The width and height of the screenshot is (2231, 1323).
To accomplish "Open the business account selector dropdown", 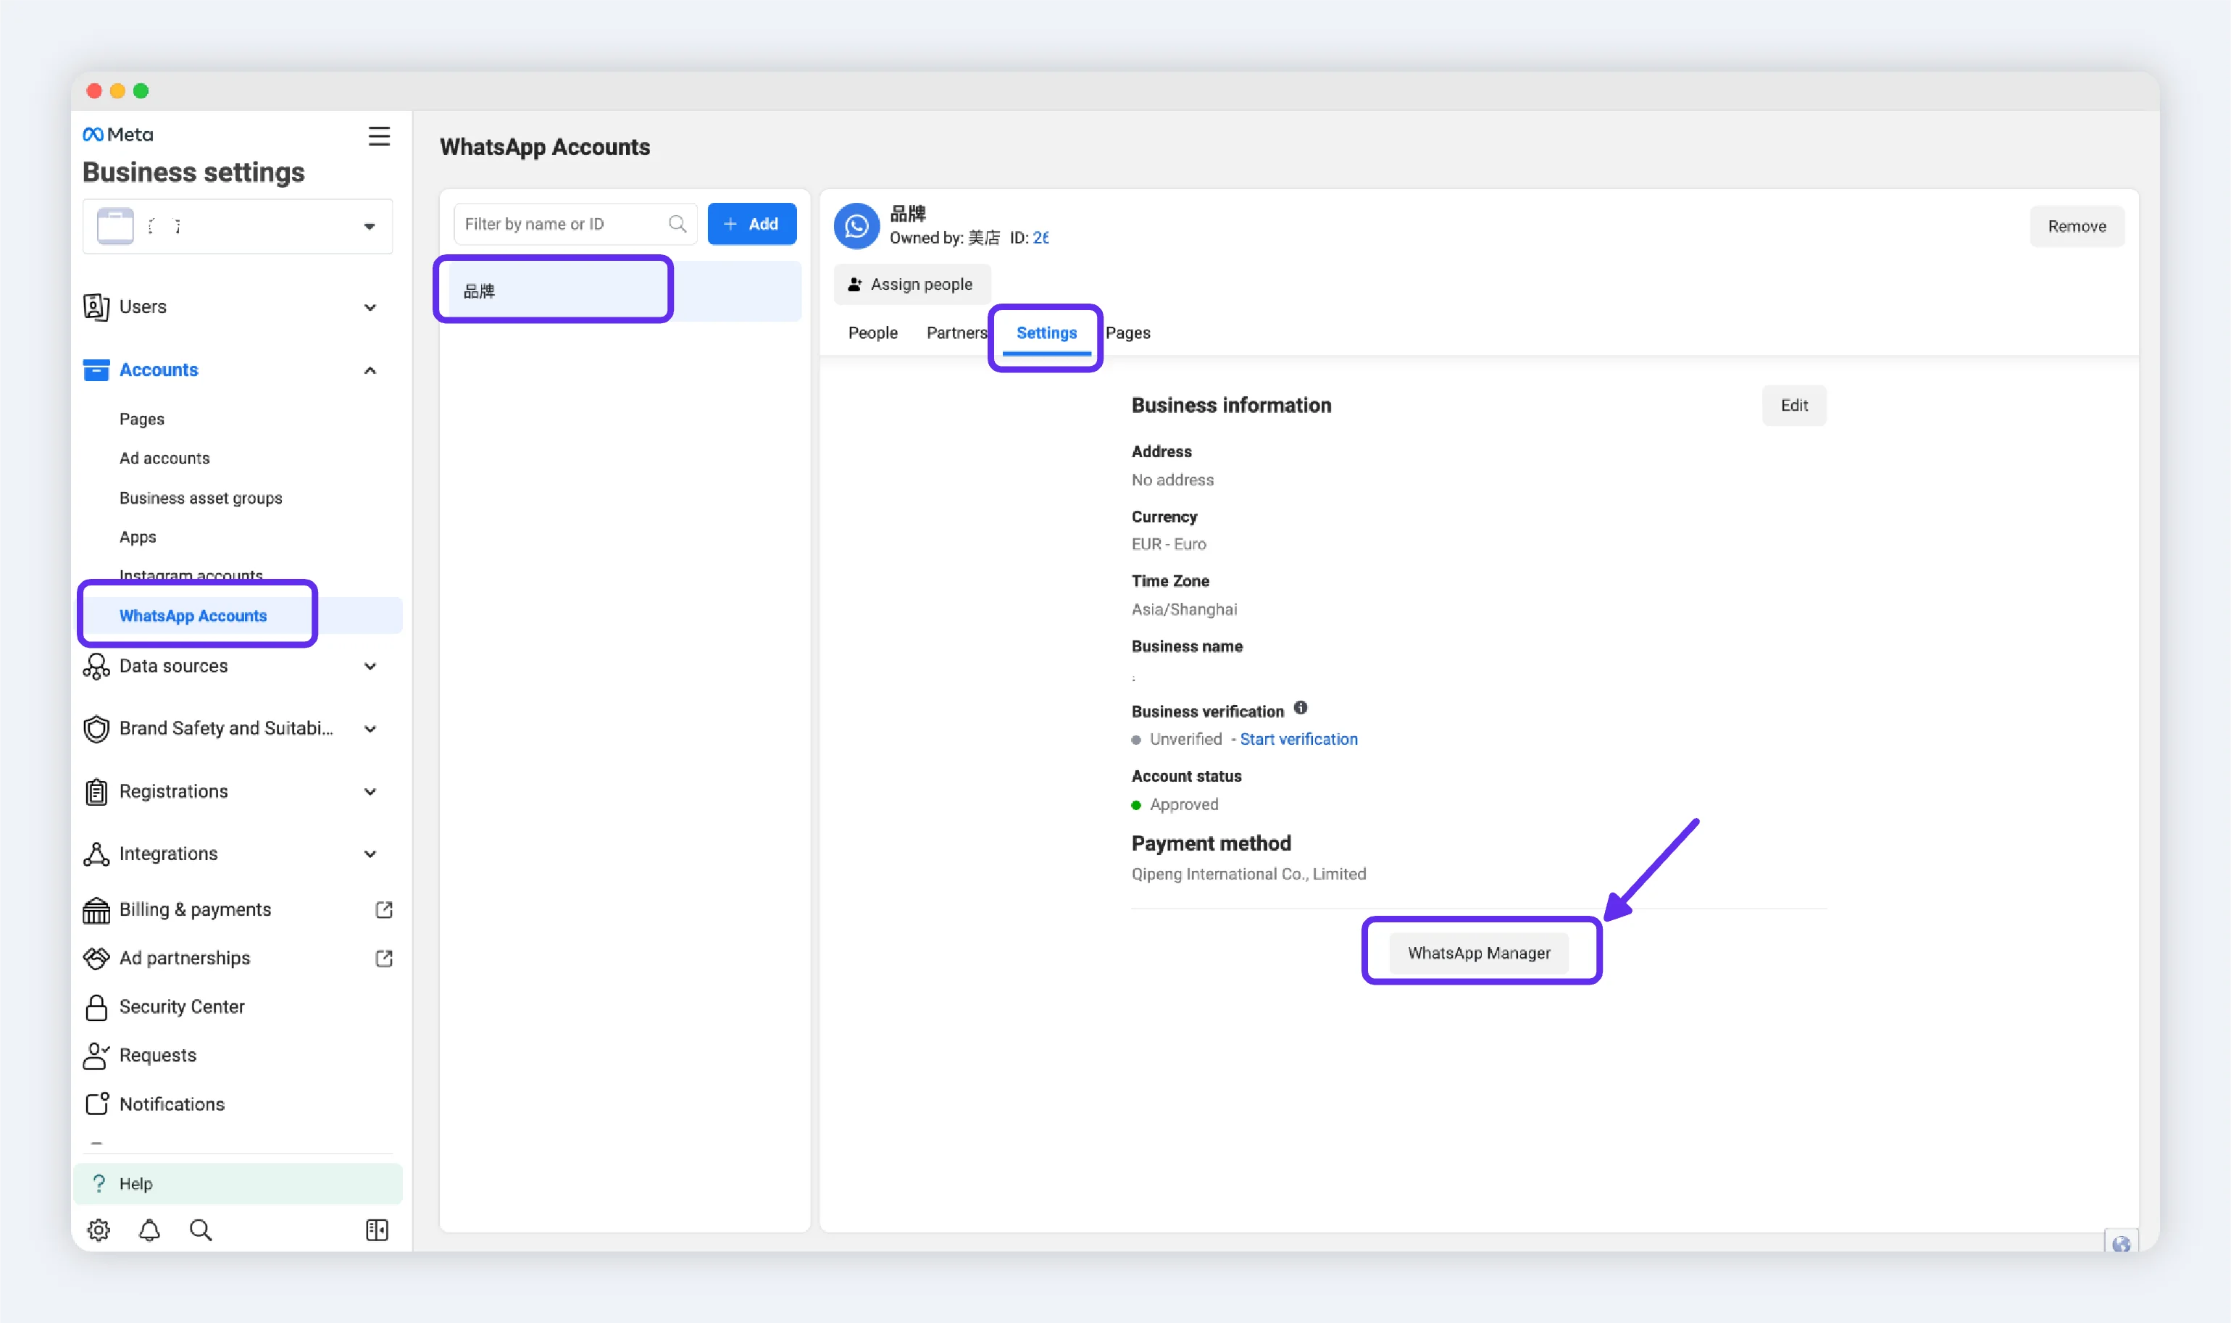I will 237,227.
